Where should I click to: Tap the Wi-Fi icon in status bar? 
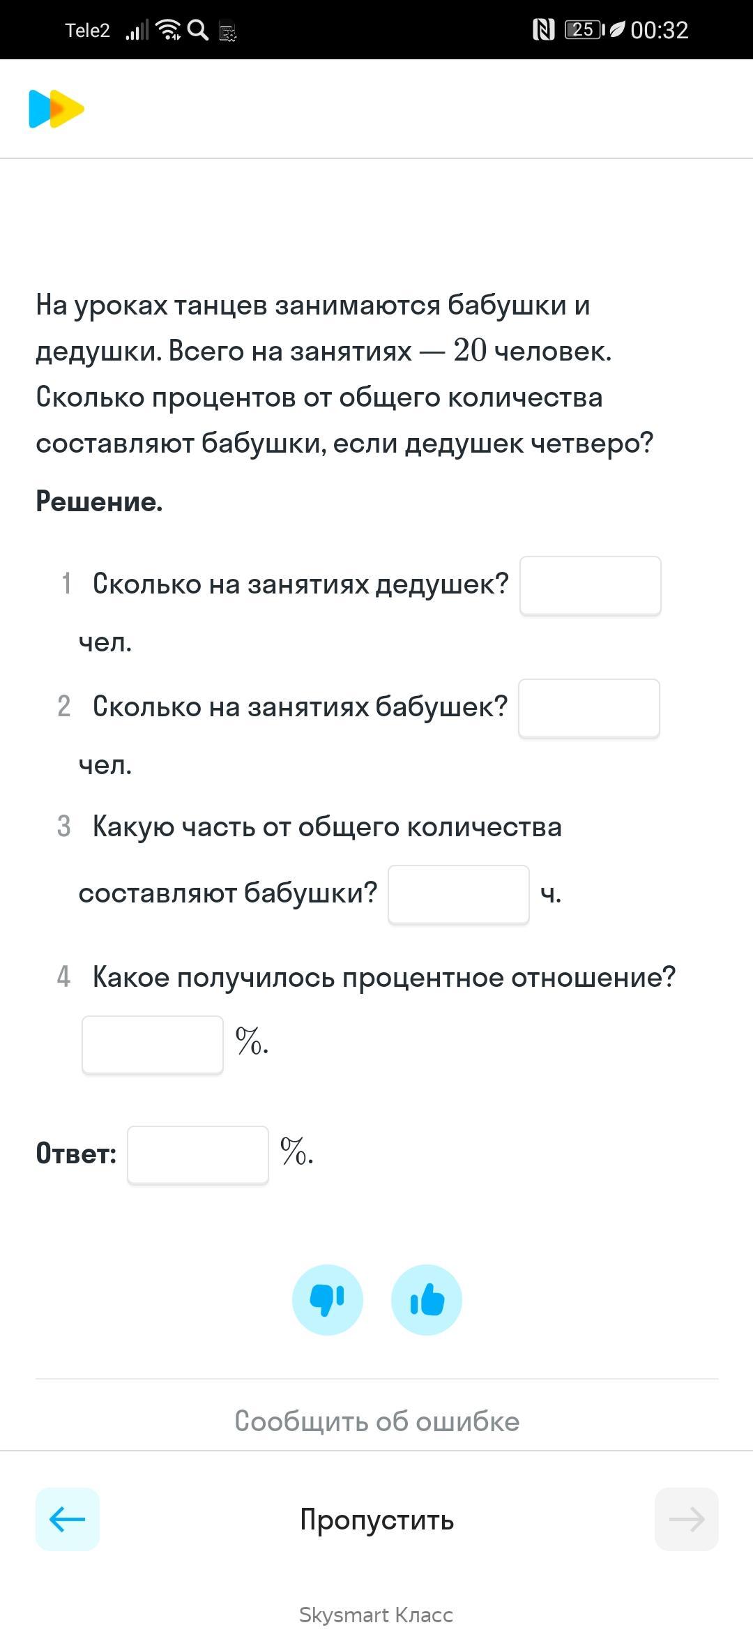(x=169, y=30)
